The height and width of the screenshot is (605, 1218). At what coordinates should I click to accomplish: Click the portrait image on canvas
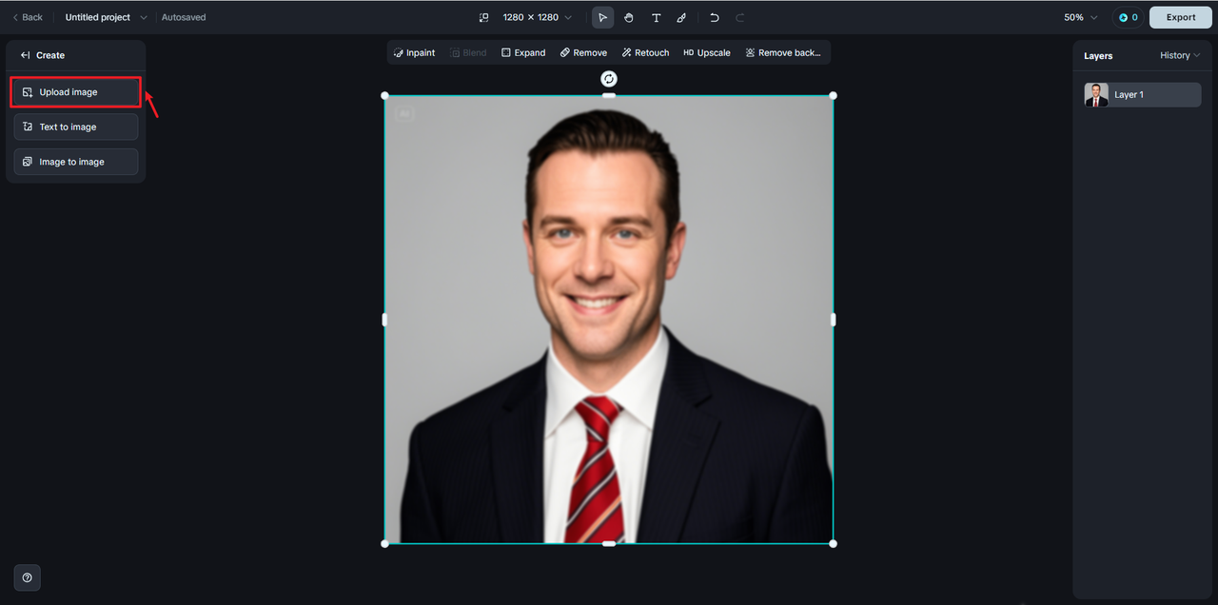(x=609, y=320)
